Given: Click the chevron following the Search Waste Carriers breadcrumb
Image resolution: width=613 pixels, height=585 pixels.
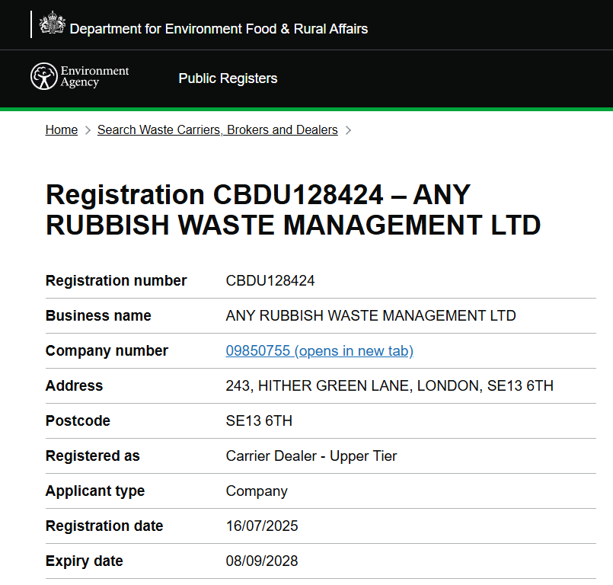Looking at the screenshot, I should click(x=348, y=130).
